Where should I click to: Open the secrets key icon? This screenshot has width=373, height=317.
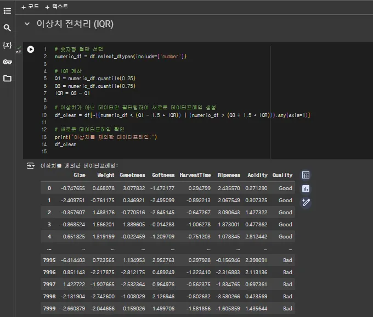pyautogui.click(x=7, y=62)
